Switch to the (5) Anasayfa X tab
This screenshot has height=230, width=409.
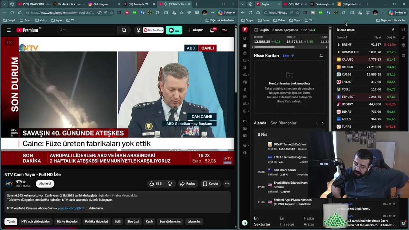(322, 4)
